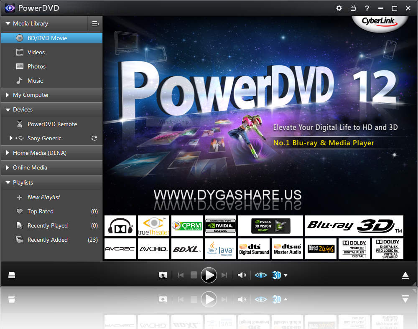Image resolution: width=418 pixels, height=329 pixels.
Task: Click the Top Rated heart icon
Action: (x=20, y=211)
